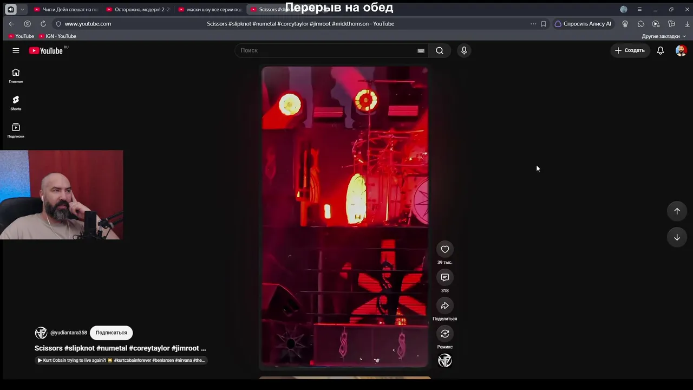Click the Подписаться subscribe button
Screen dimensions: 693x390
pos(112,333)
